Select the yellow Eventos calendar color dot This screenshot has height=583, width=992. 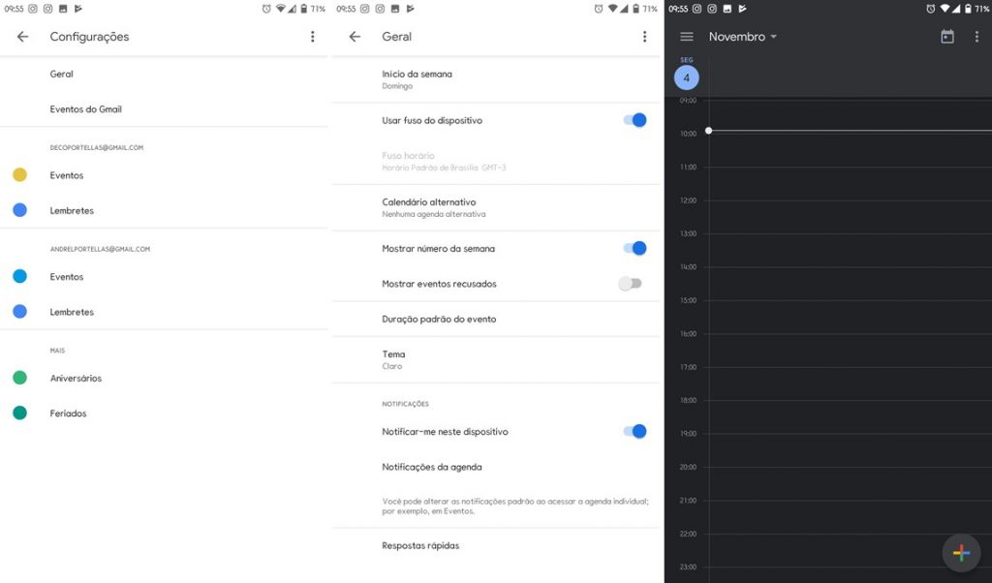19,175
